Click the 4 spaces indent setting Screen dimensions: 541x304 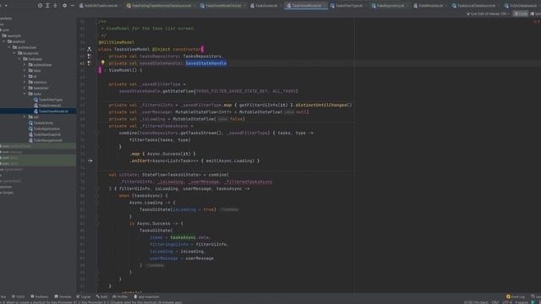tap(522, 302)
